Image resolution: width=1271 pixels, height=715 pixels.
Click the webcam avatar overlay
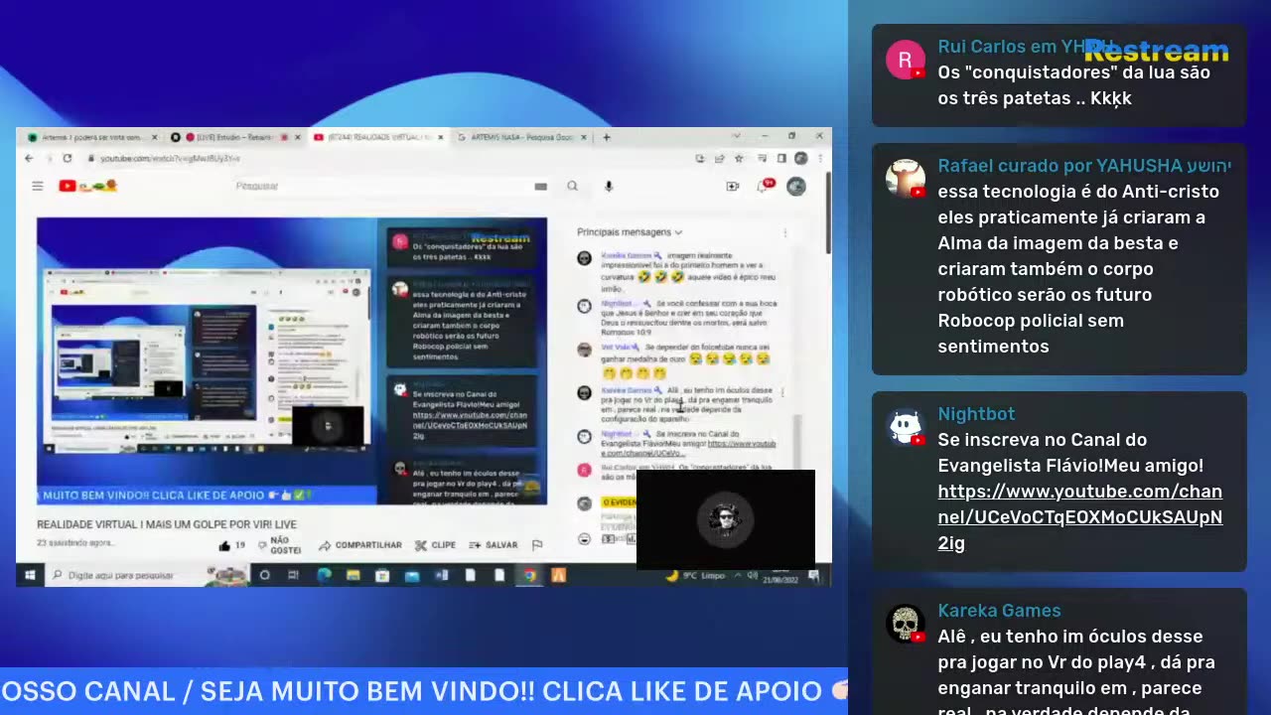tap(725, 519)
